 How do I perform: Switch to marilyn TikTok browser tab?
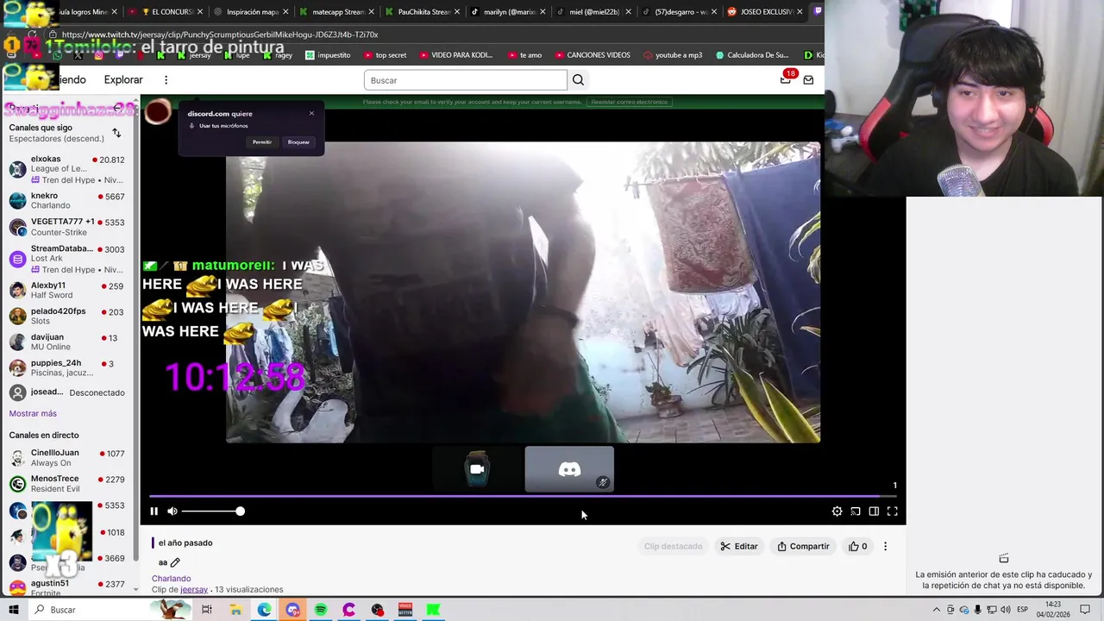click(x=507, y=12)
